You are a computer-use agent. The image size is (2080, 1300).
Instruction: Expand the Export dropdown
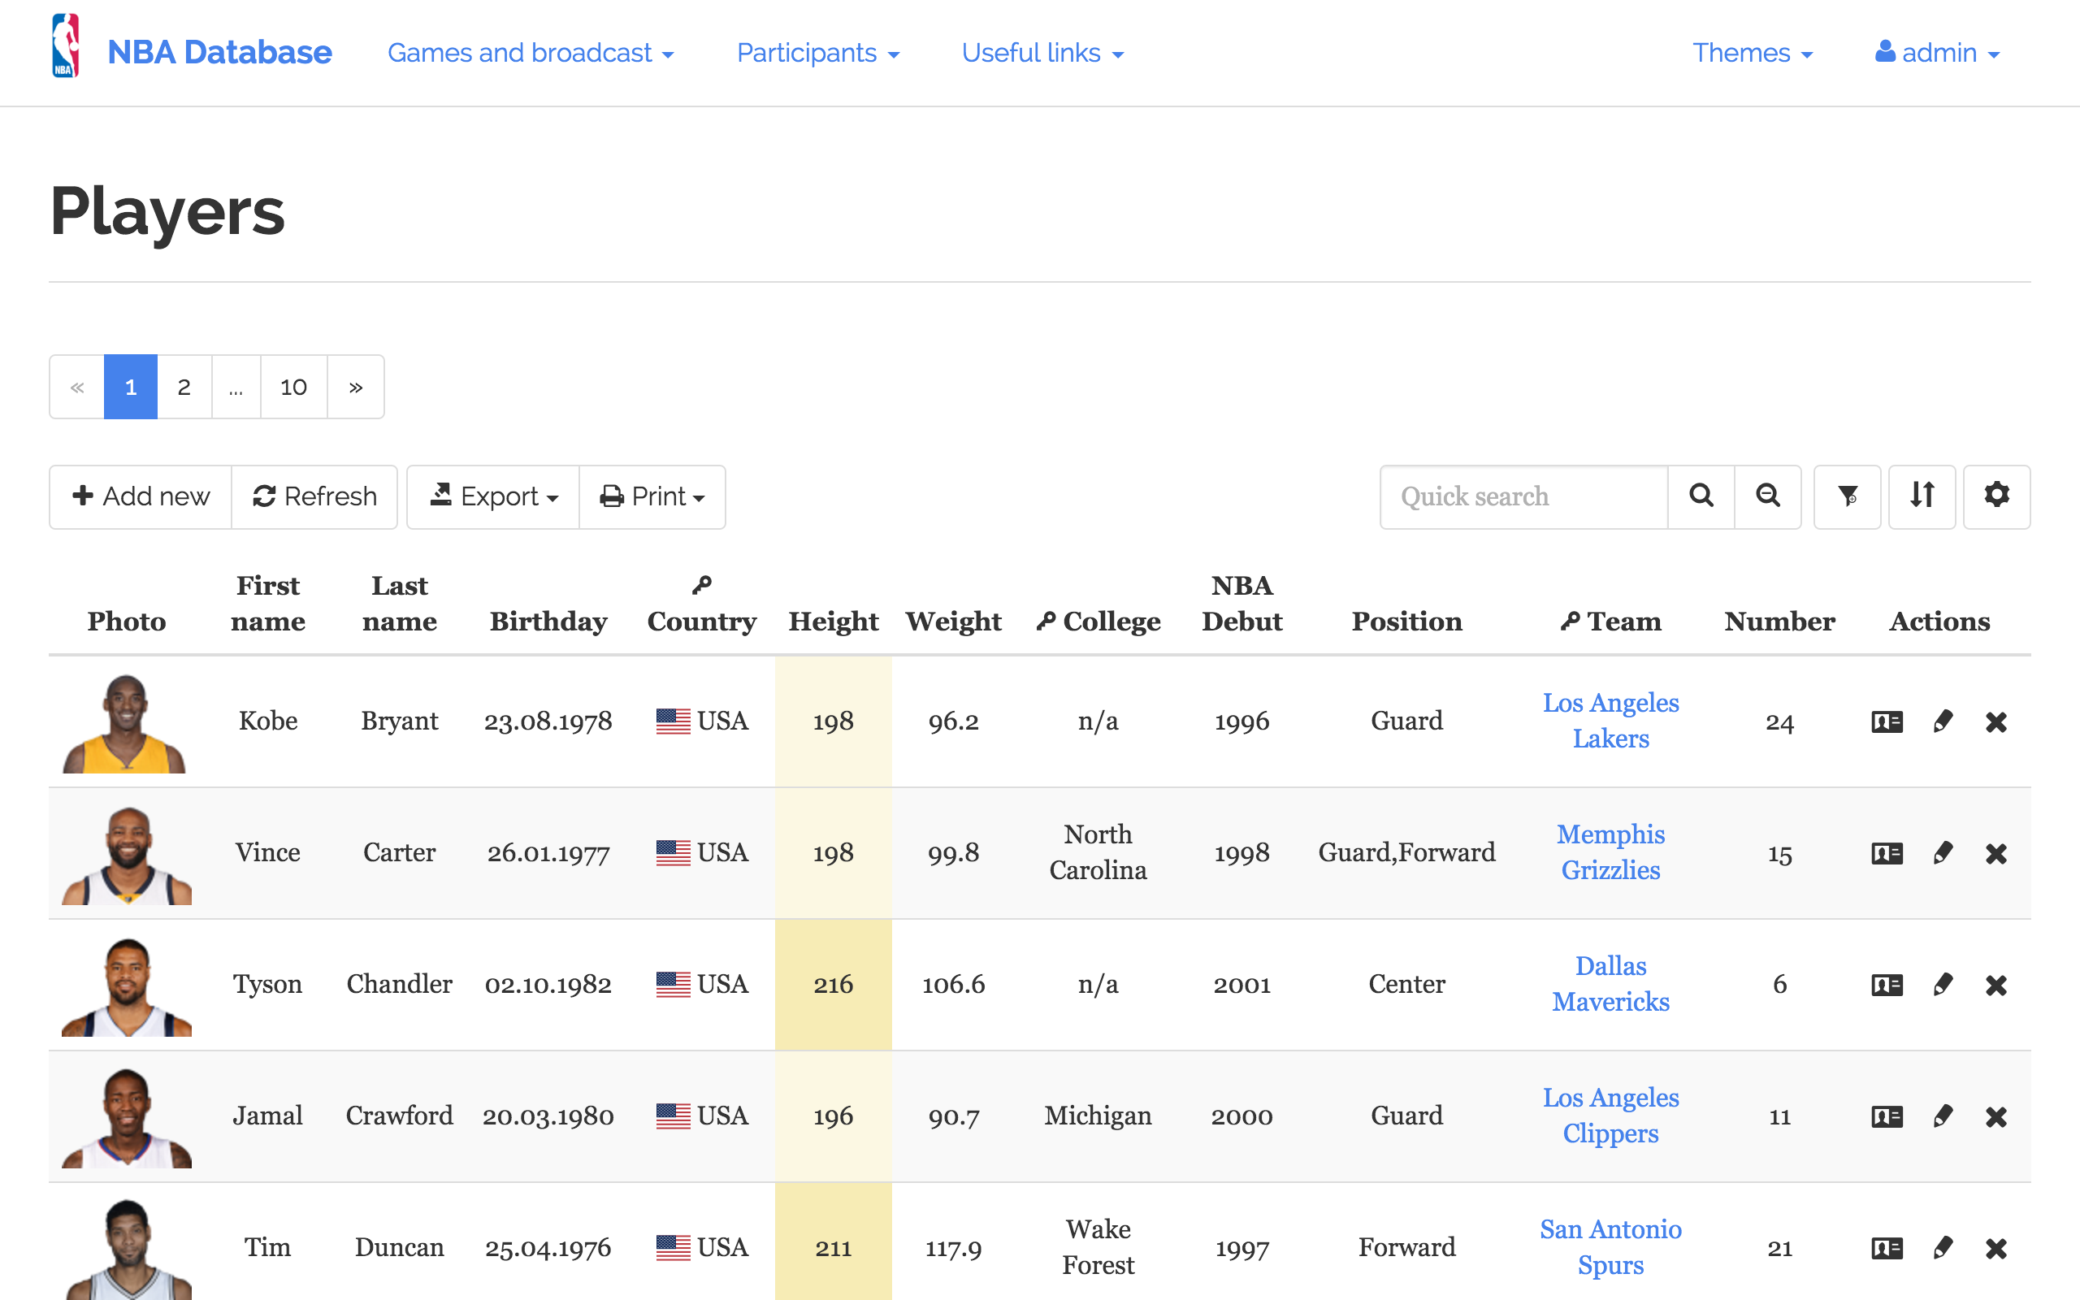pos(493,496)
